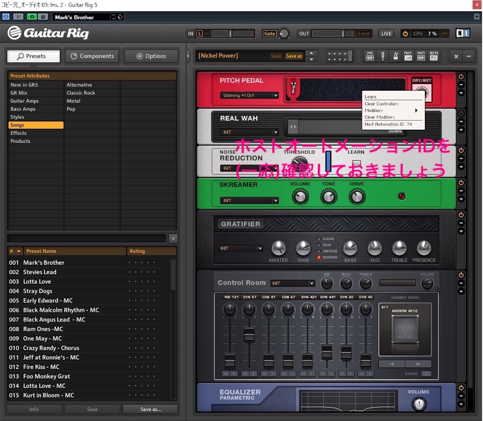
Task: Click the LIVE view button
Action: [x=386, y=34]
